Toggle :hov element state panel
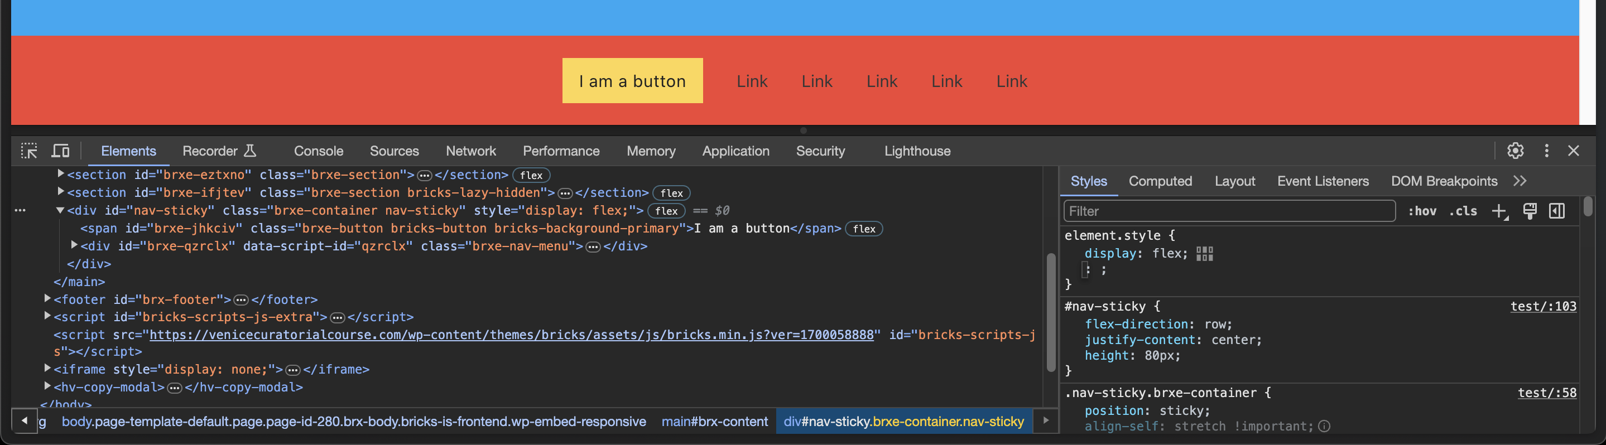The image size is (1606, 445). click(1422, 211)
